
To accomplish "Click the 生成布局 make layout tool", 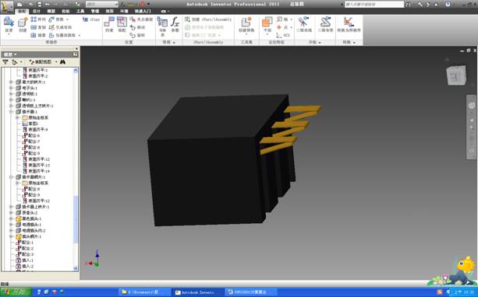I will (x=60, y=27).
